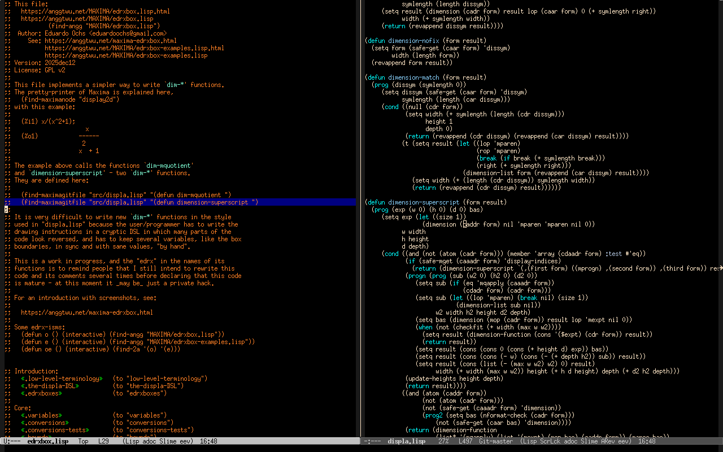Click the edrxbox.lisp buffer name in mode line
The image size is (723, 452).
[47, 441]
